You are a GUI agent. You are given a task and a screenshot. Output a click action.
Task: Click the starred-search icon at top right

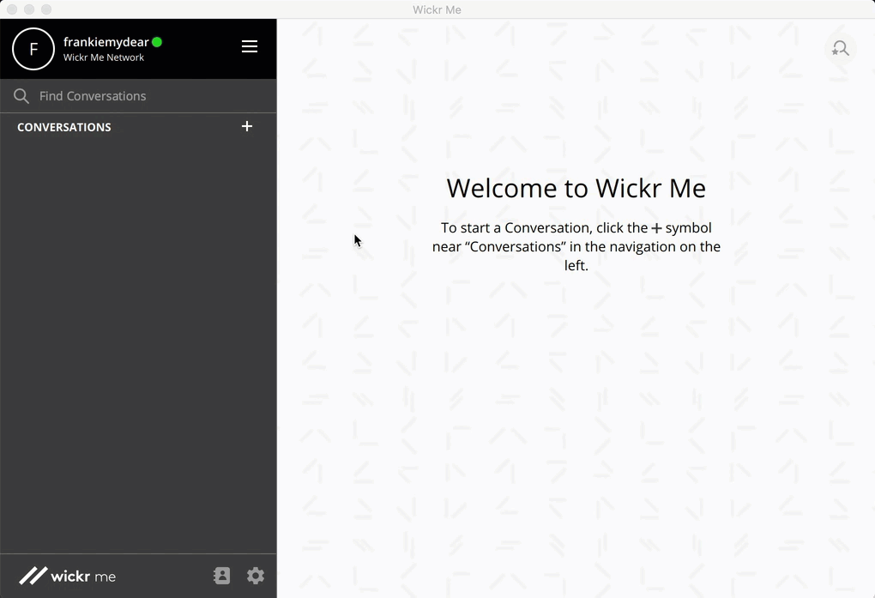(x=840, y=49)
